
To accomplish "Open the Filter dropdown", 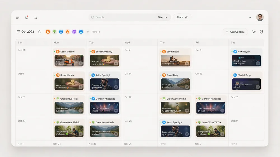I will tap(162, 17).
